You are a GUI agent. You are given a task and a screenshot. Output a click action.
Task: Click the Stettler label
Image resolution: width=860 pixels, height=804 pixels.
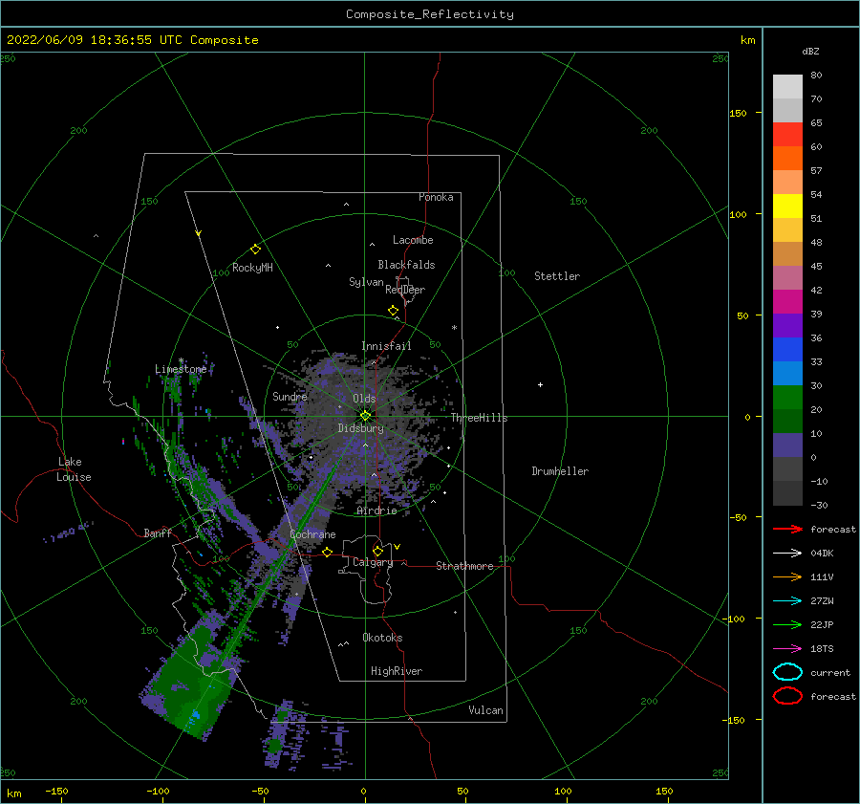point(557,276)
